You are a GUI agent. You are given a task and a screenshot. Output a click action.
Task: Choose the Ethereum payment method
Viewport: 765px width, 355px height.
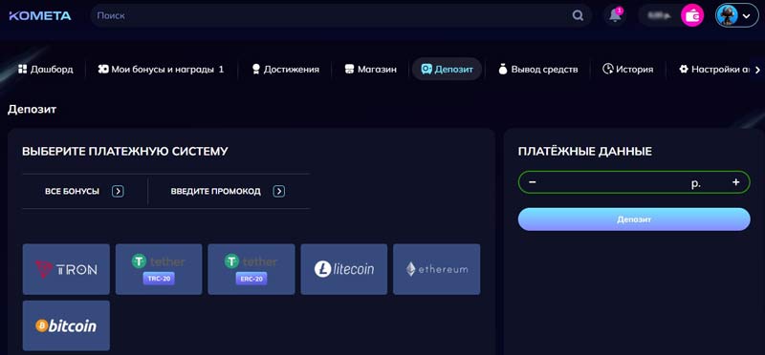pos(437,269)
